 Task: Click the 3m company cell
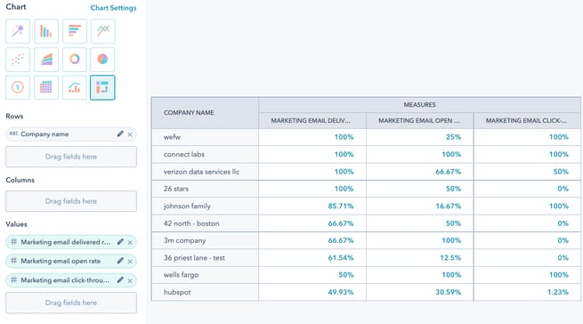(205, 240)
